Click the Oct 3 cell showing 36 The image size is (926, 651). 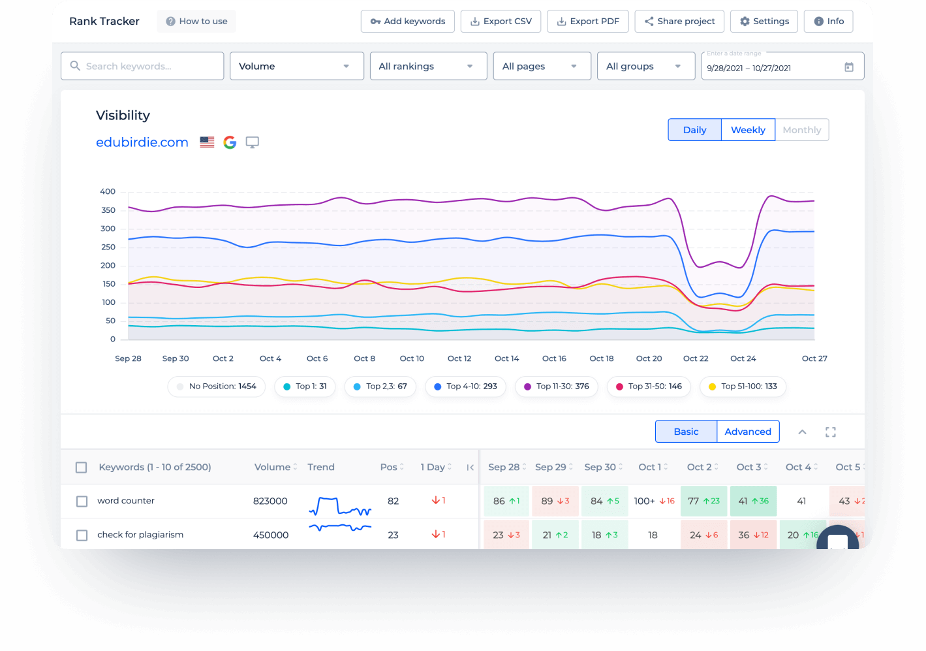[754, 535]
